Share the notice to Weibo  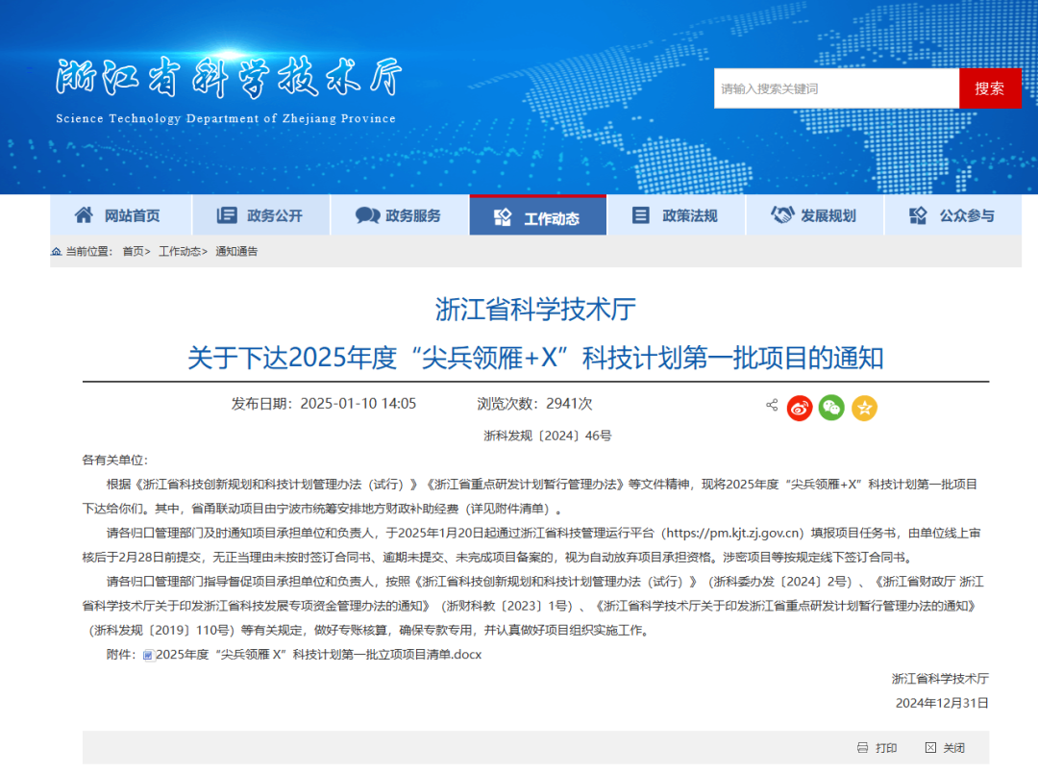pyautogui.click(x=800, y=408)
